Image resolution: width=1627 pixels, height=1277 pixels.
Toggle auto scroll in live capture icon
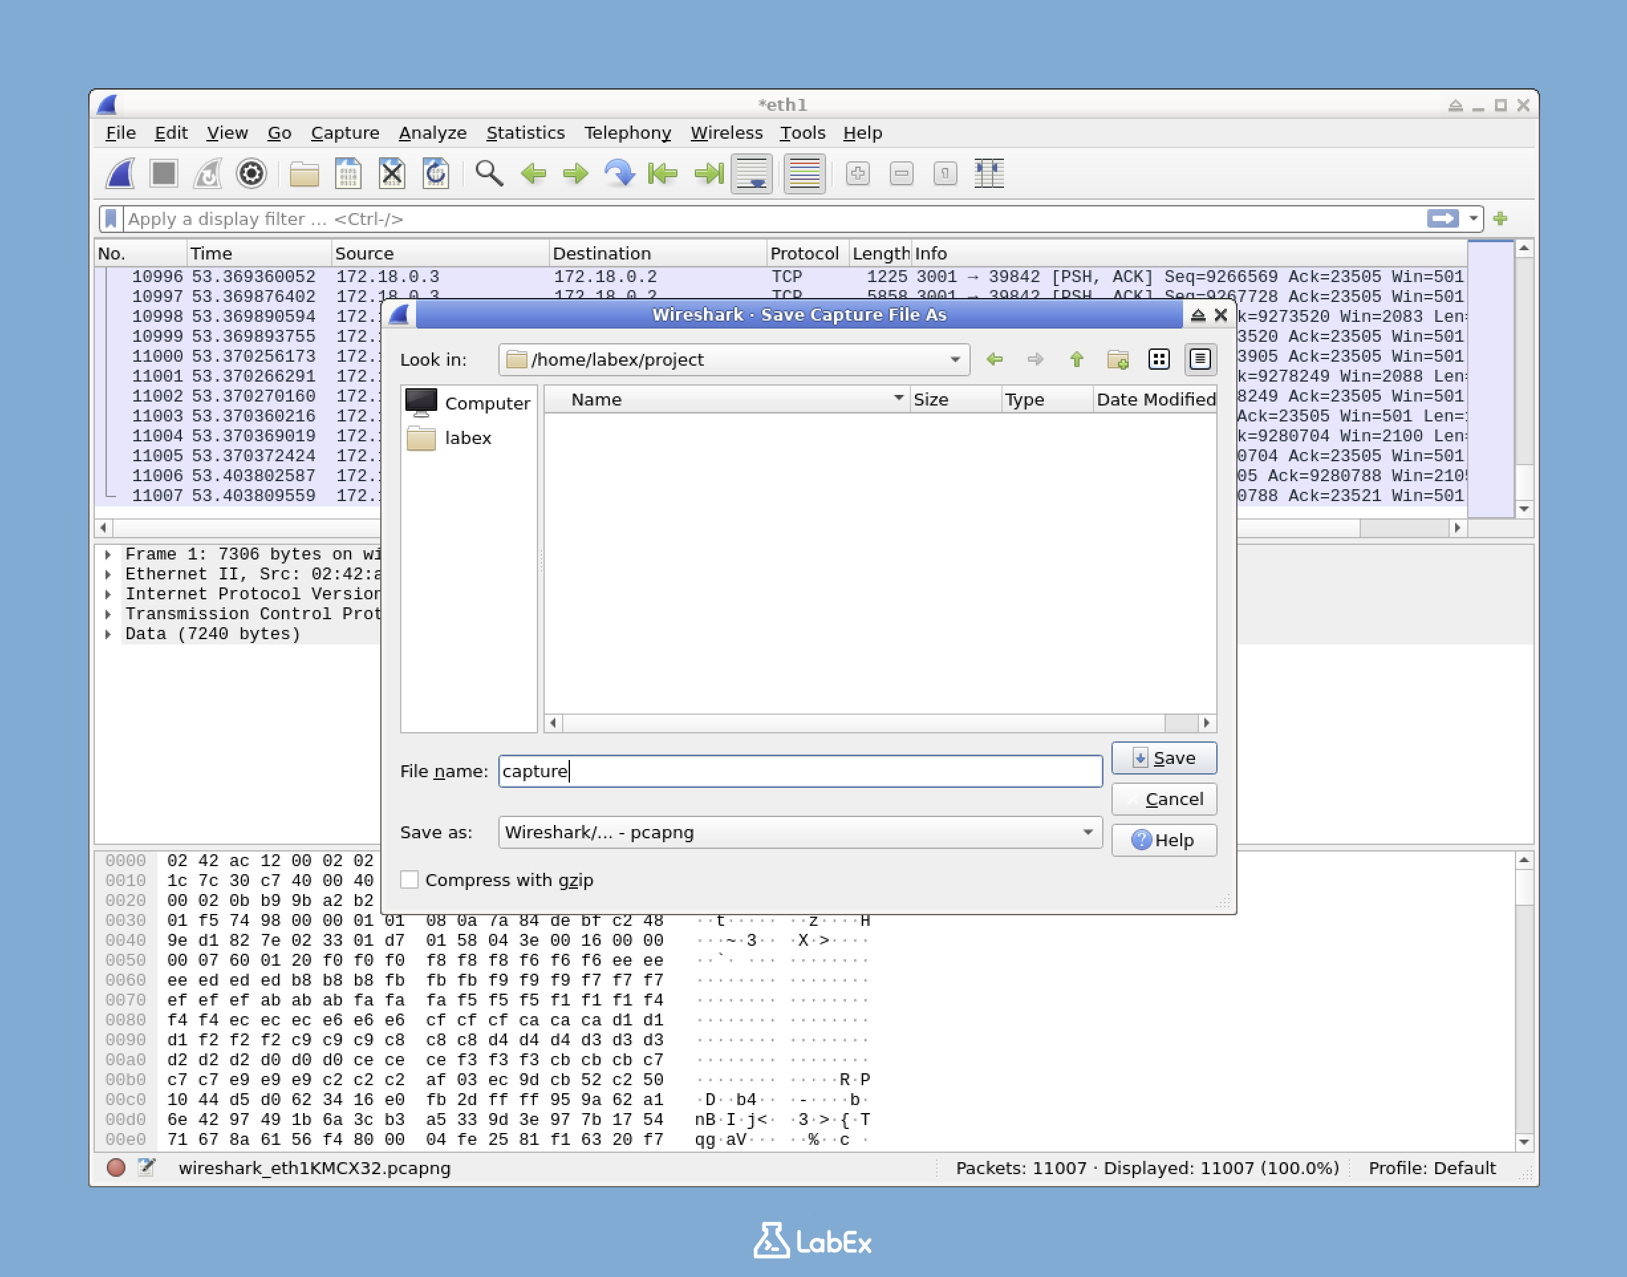[x=751, y=173]
